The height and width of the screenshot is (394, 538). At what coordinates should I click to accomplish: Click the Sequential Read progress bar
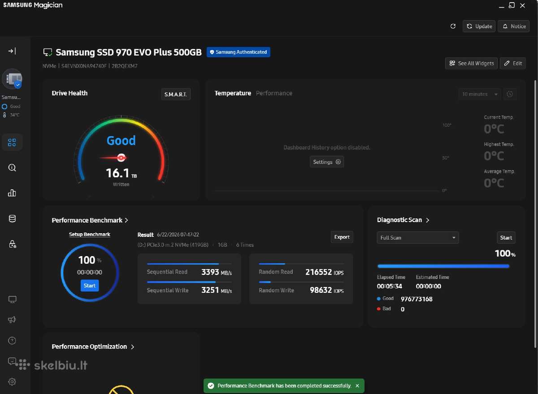click(x=189, y=264)
